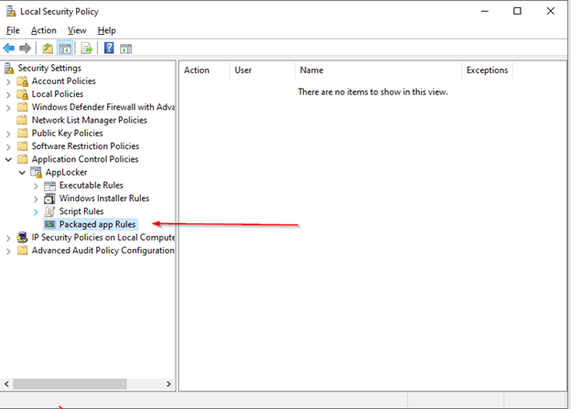Viewport: 571px width, 409px height.
Task: Toggle the Show/Hide Console Tree icon
Action: 66,48
